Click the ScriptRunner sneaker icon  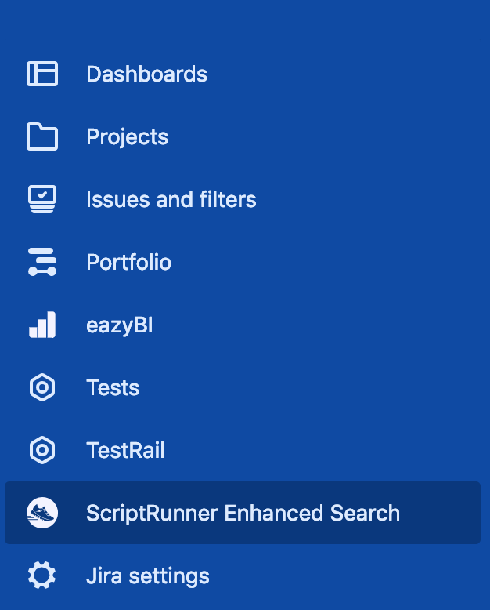point(42,513)
